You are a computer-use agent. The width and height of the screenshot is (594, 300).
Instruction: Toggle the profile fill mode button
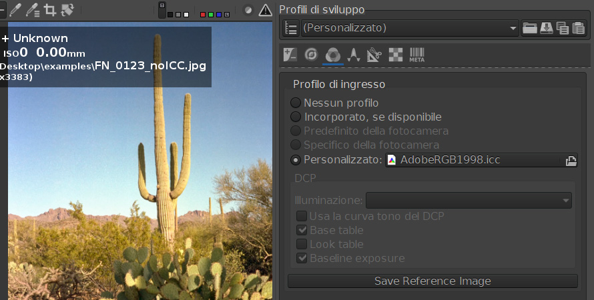(290, 28)
